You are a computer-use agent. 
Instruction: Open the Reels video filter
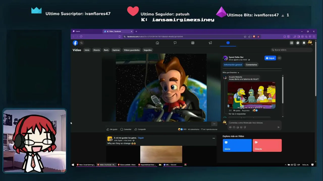106,50
